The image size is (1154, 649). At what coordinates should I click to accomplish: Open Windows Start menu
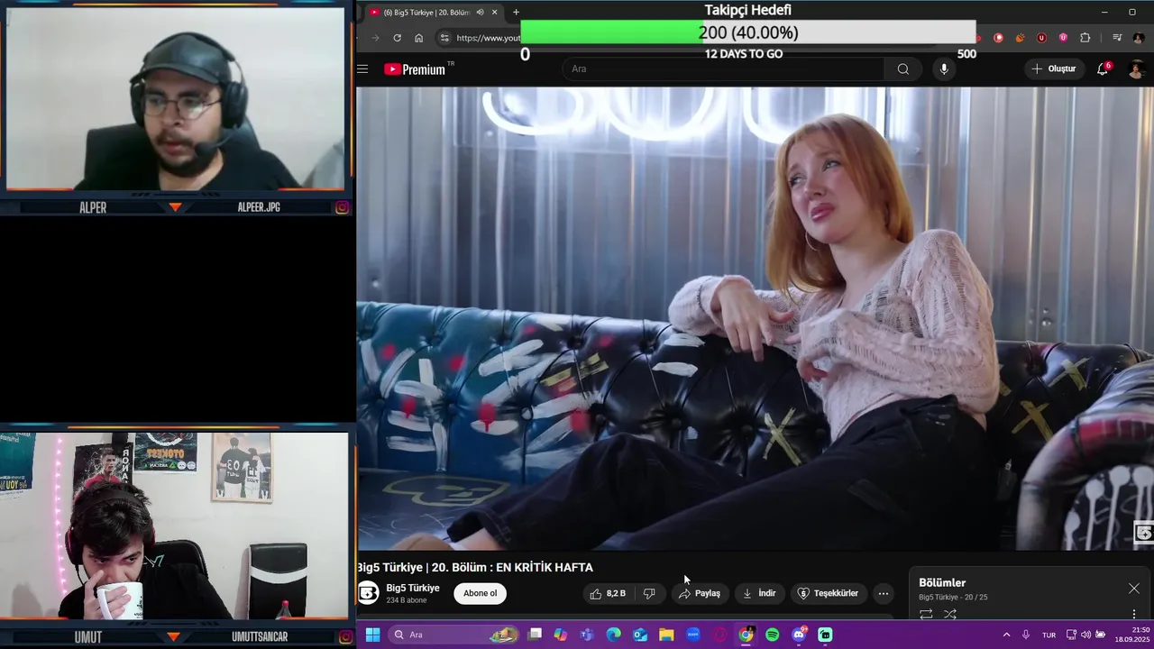click(372, 635)
